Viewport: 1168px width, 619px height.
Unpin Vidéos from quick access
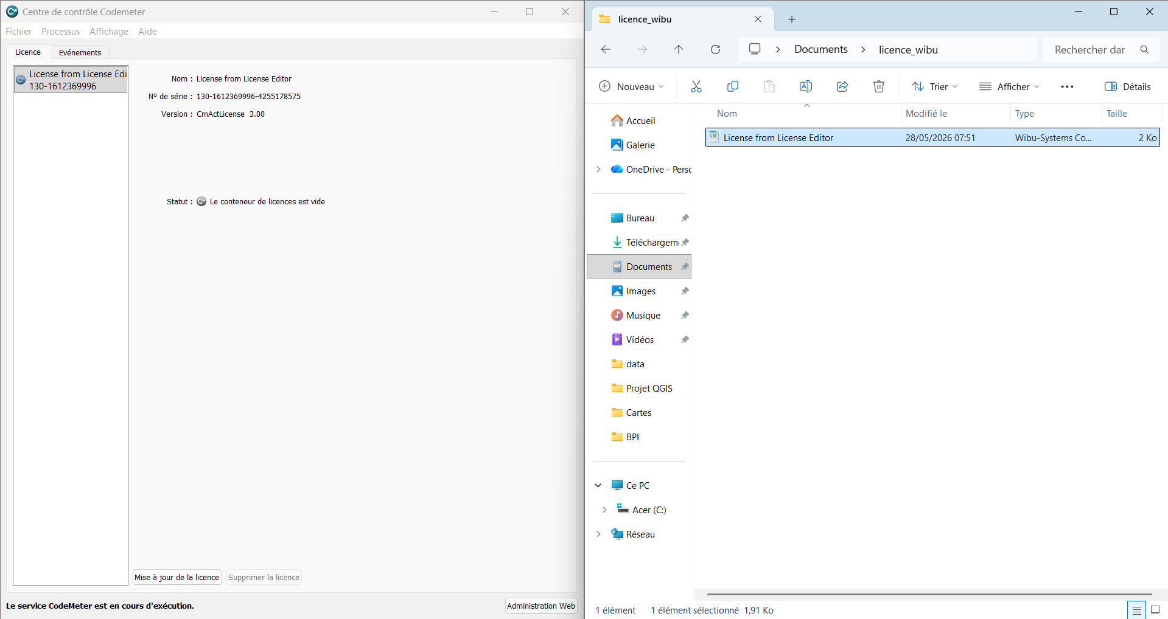685,339
